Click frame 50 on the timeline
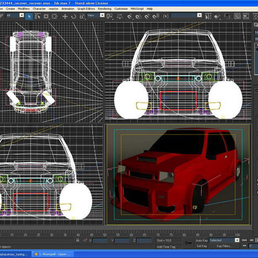 point(104,235)
